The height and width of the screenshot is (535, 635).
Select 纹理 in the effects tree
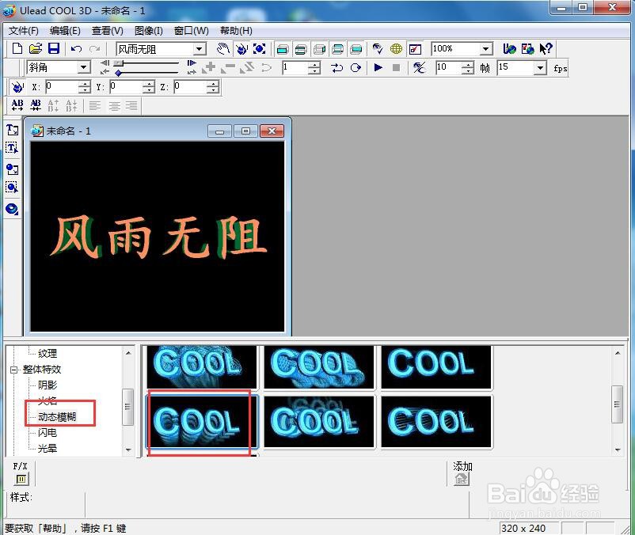[48, 353]
